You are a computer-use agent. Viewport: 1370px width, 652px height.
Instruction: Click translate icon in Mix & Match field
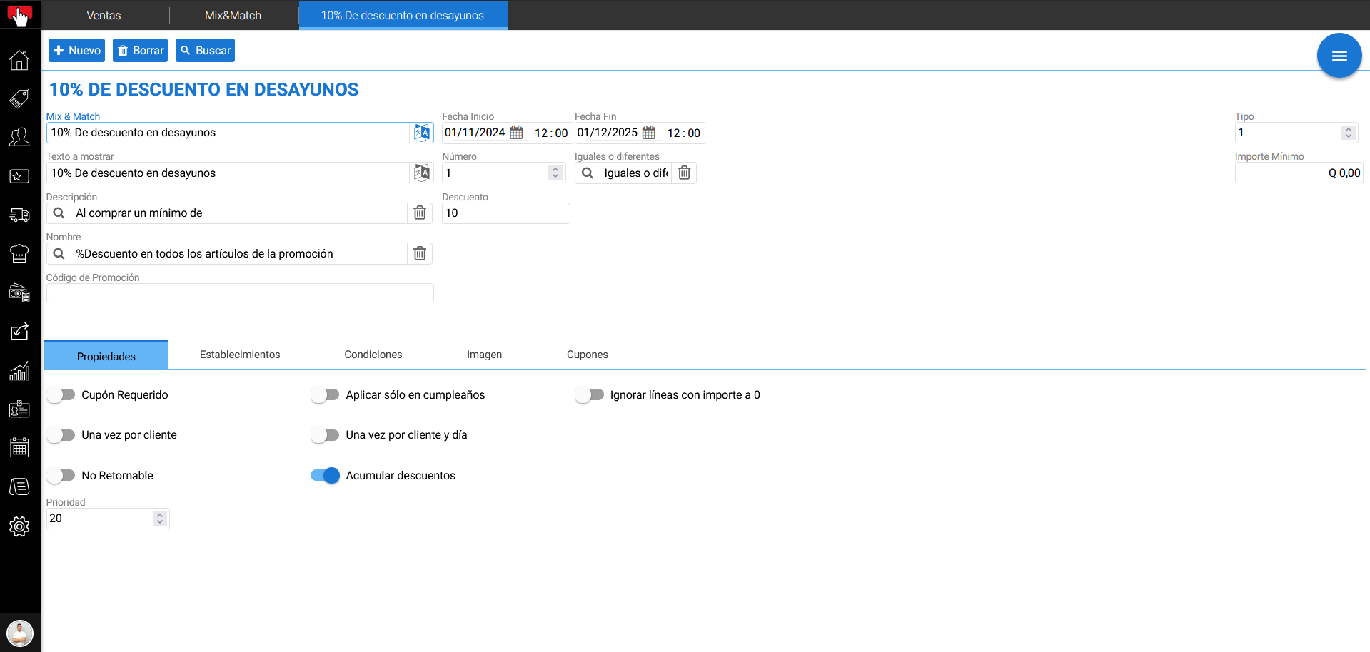click(422, 133)
